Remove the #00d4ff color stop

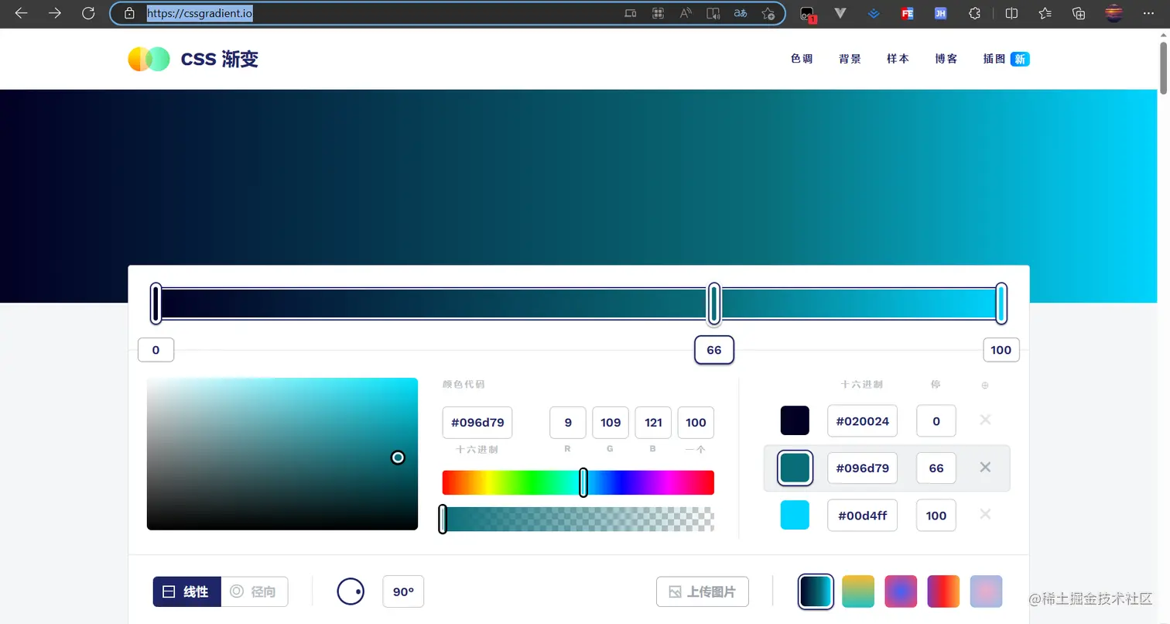[985, 514]
